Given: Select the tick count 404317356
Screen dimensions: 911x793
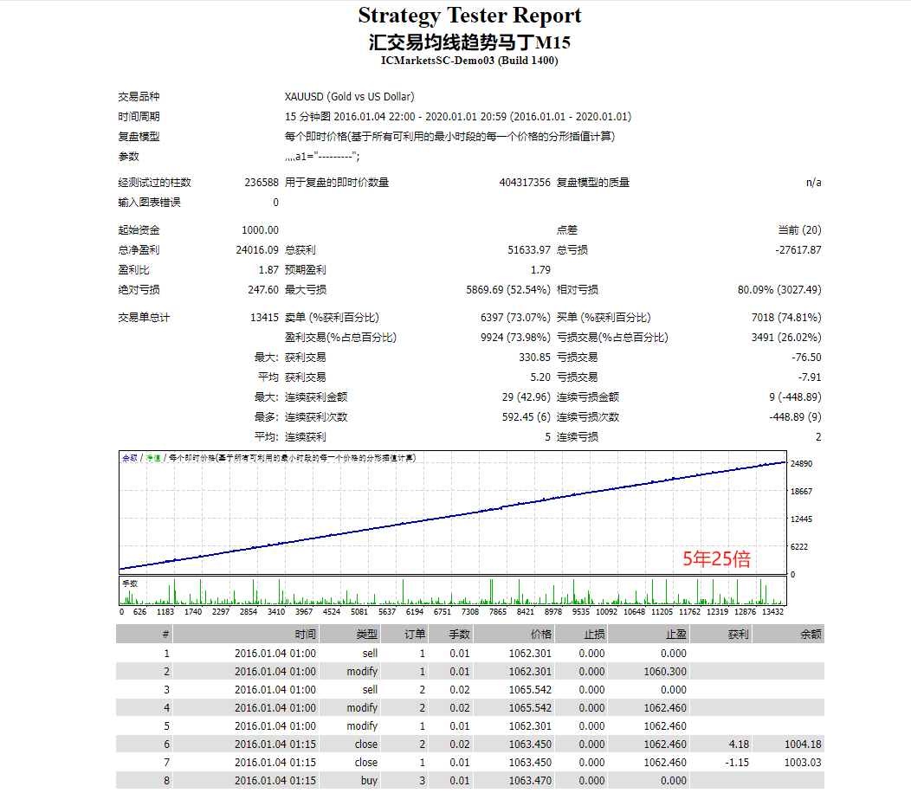Looking at the screenshot, I should [x=525, y=183].
